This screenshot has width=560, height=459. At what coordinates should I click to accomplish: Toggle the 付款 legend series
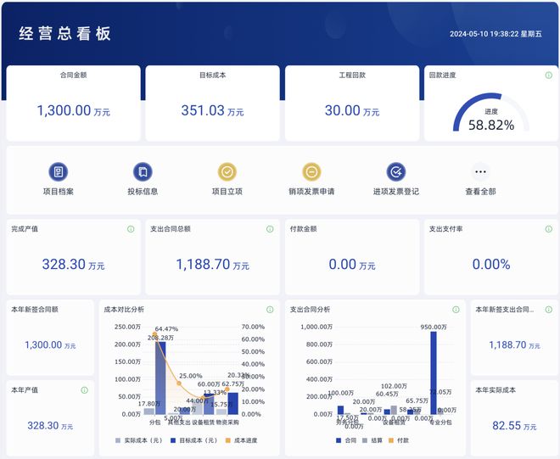pos(398,440)
